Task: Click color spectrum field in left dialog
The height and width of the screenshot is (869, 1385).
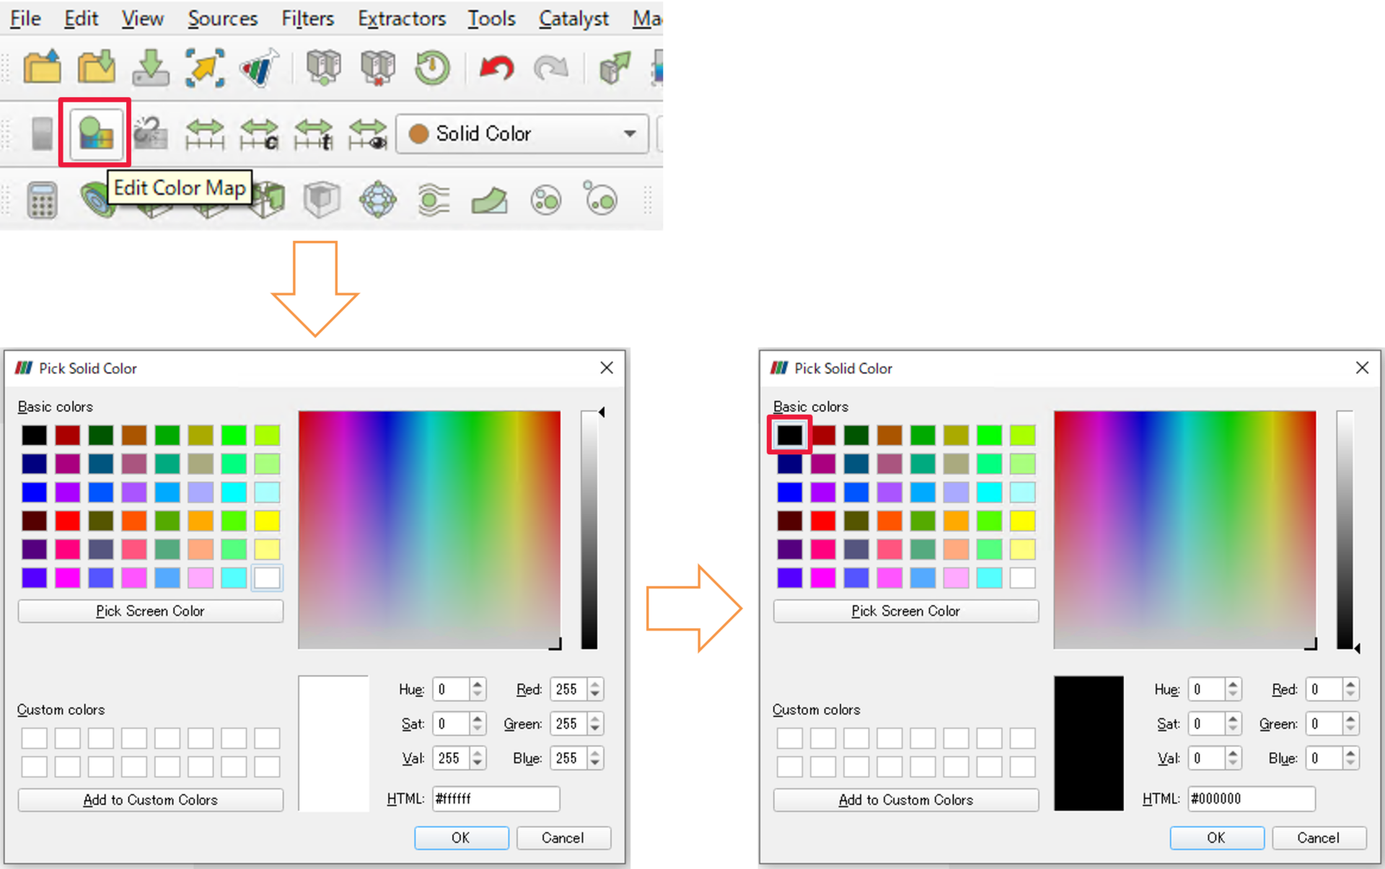Action: point(429,530)
